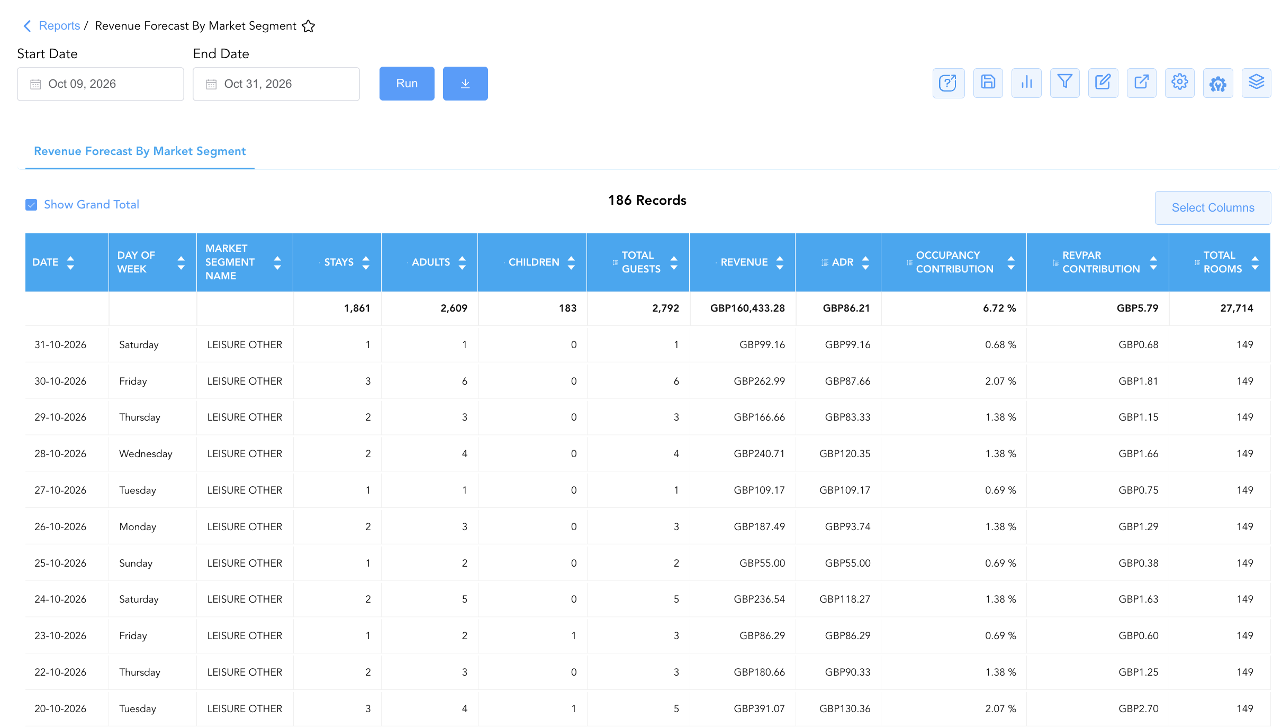The height and width of the screenshot is (728, 1282).
Task: Open the filter funnel icon
Action: point(1064,83)
